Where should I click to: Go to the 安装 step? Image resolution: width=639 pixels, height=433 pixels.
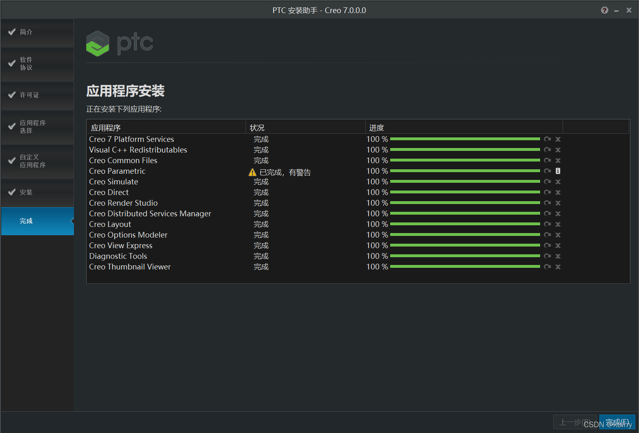[x=37, y=193]
